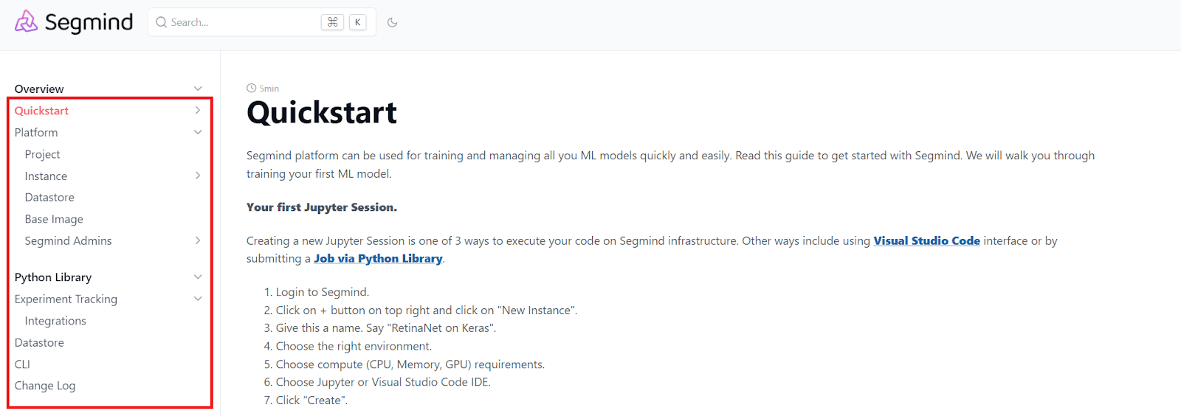Click the K key shortcut badge

click(x=357, y=22)
